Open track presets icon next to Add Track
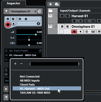The image size is (101, 102). [57, 4]
